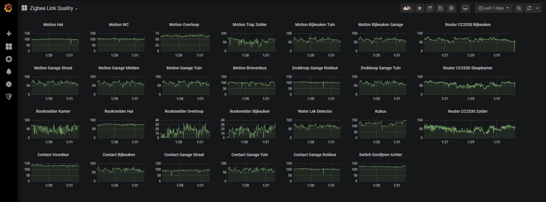Image resolution: width=546 pixels, height=202 pixels.
Task: Click the Grafana logo home icon
Action: [x=8, y=8]
